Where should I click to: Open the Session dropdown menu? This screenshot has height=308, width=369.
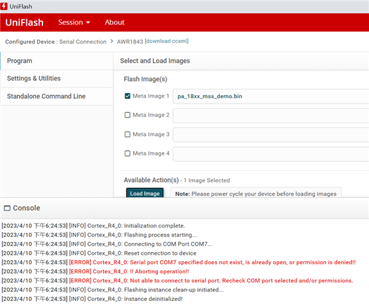pos(74,22)
